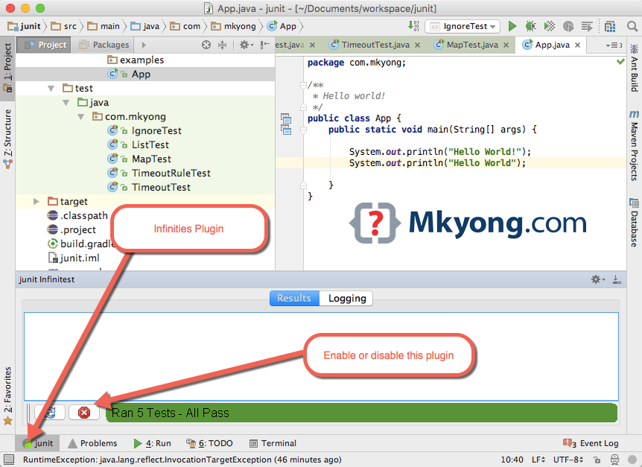Show hidden editor tabs list

tap(614, 45)
